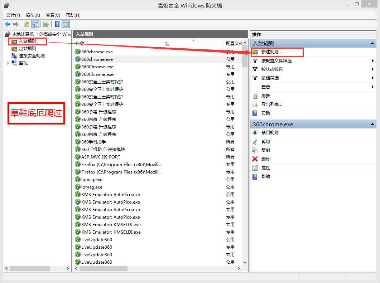Click the filter icon beside 按配置文件筛选
The image size is (380, 283).
(255, 60)
